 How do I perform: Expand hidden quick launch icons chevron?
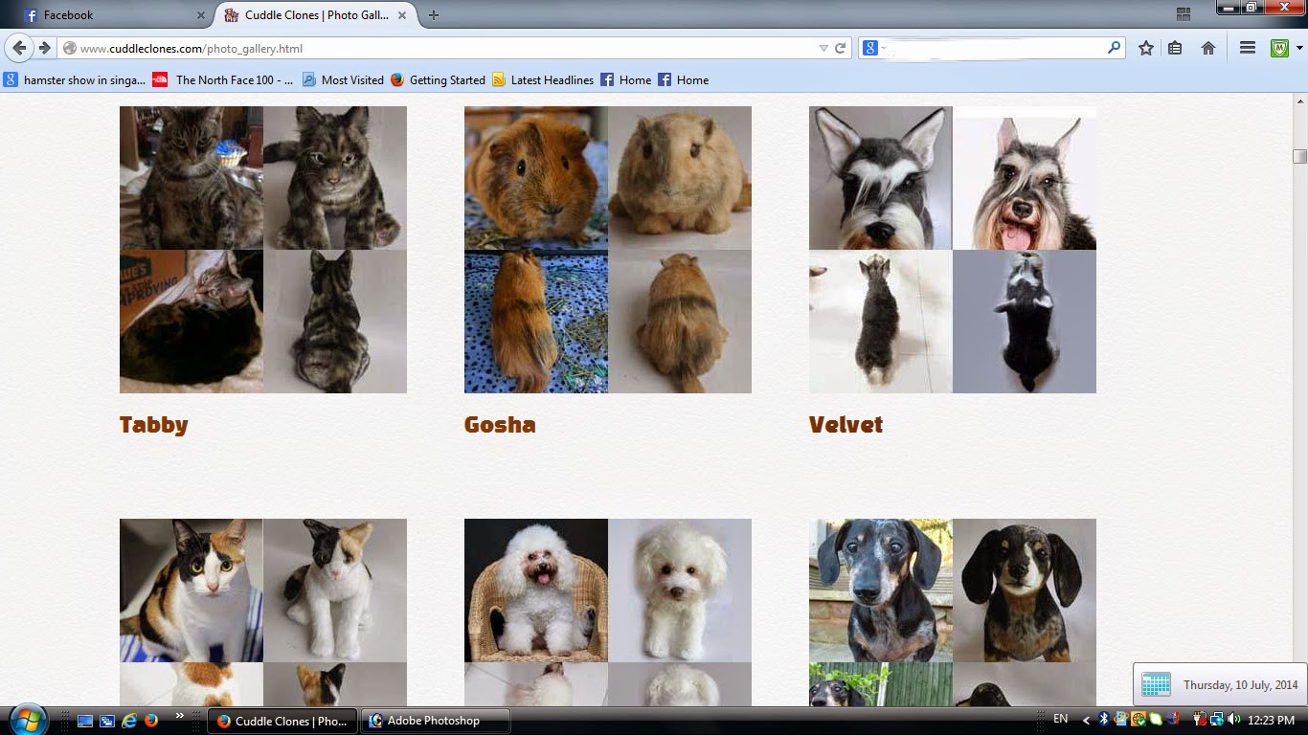coord(179,716)
